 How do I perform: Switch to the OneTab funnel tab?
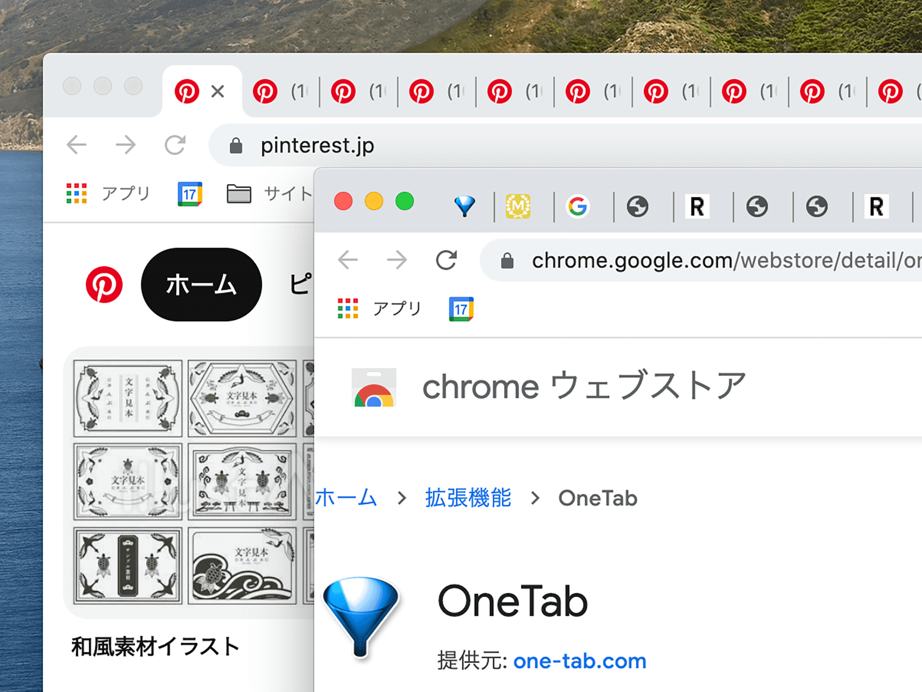tap(465, 206)
